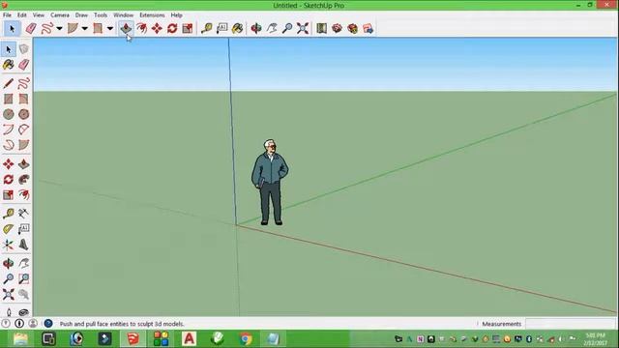Viewport: 619px width, 348px height.
Task: Activate Orbit in Getting Started toolbar
Action: pos(256,28)
